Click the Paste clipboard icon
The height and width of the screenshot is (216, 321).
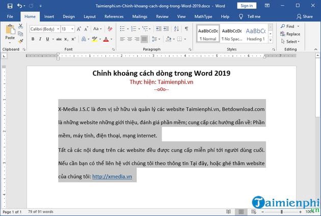click(x=10, y=29)
